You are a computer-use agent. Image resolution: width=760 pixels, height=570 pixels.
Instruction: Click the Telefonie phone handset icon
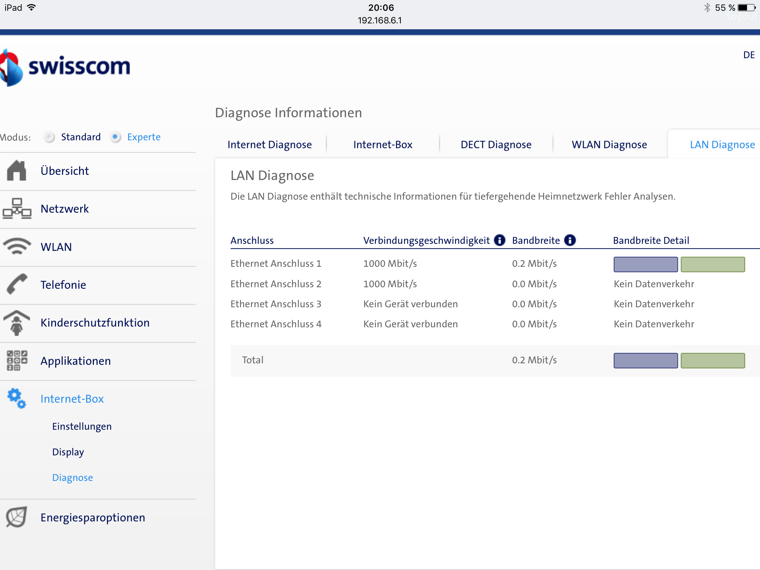[17, 284]
